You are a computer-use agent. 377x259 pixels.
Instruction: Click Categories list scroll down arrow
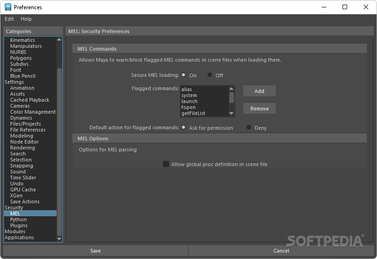(x=59, y=239)
